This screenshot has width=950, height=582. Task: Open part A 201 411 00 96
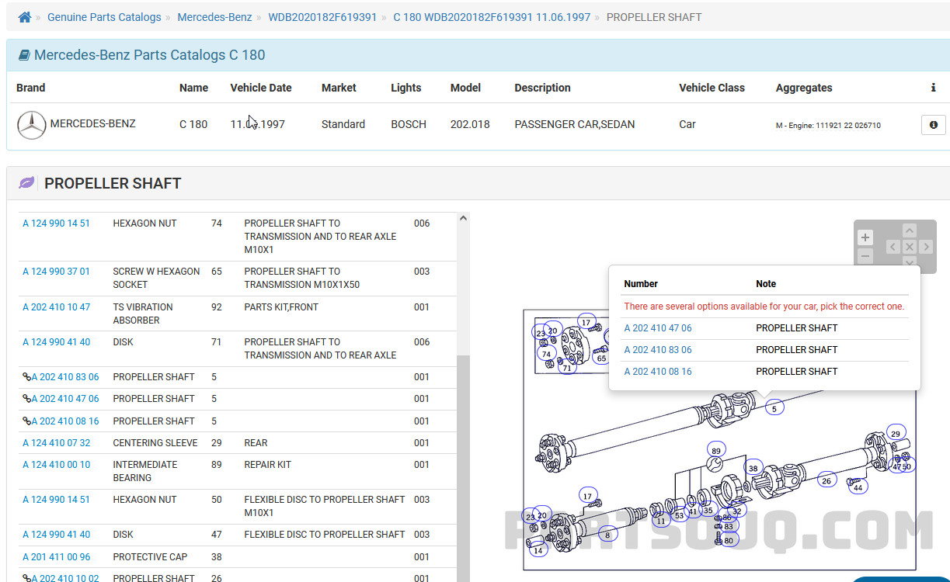56,556
